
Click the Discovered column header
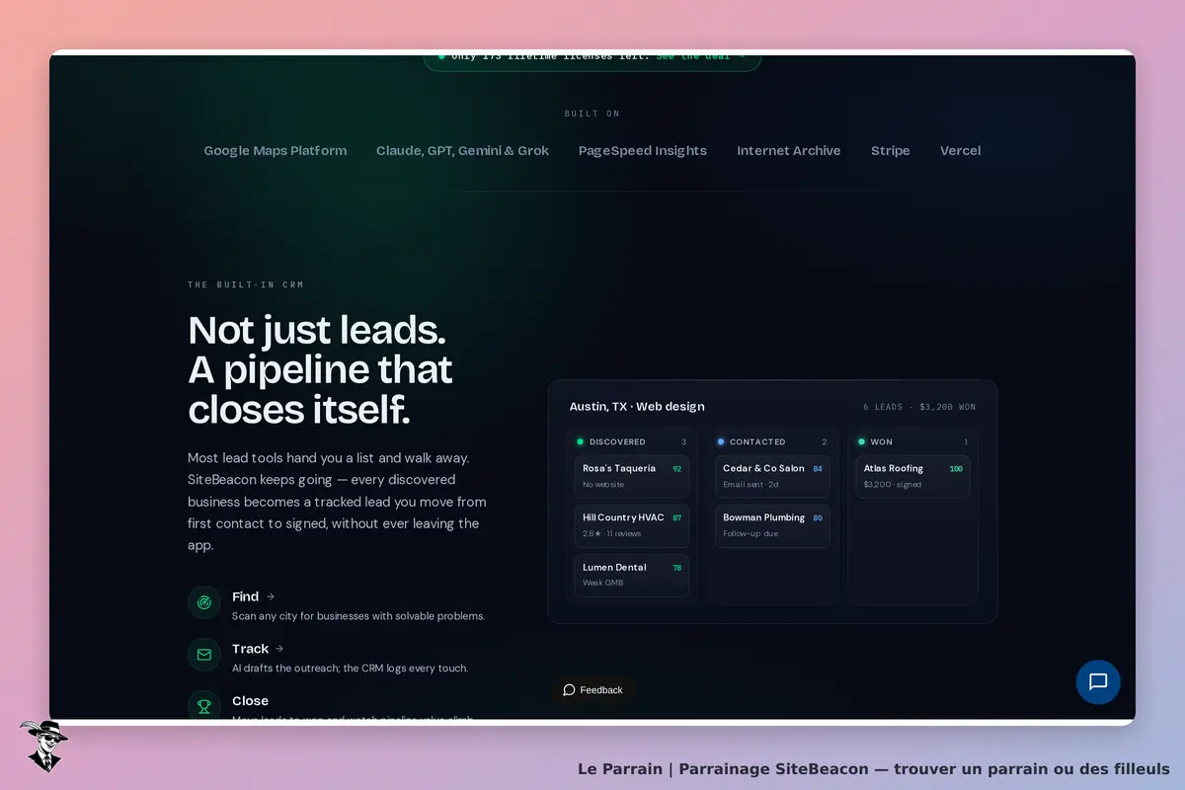(x=632, y=442)
